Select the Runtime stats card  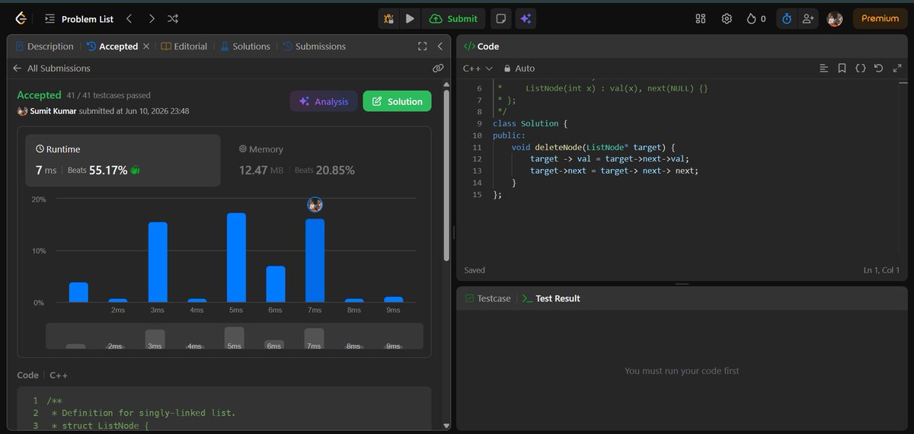123,161
